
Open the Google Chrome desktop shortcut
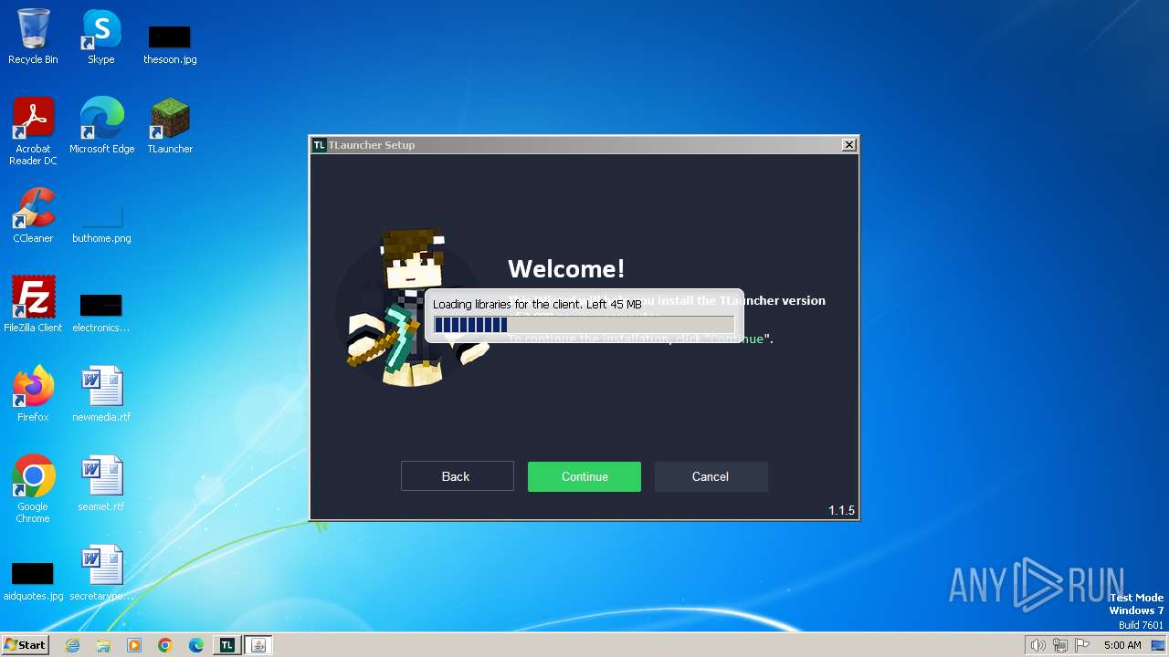[x=33, y=489]
